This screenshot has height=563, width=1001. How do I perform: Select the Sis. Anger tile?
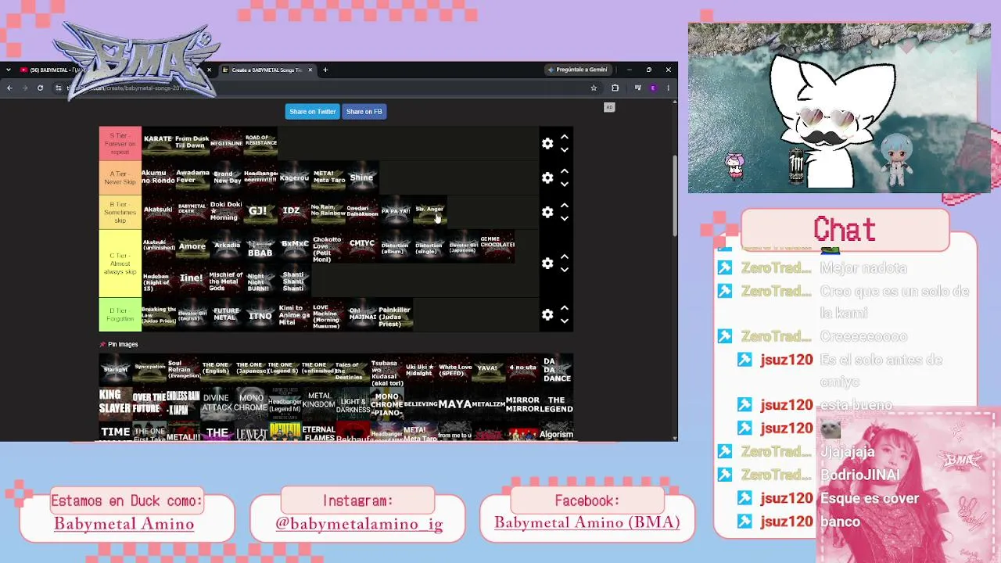point(429,212)
